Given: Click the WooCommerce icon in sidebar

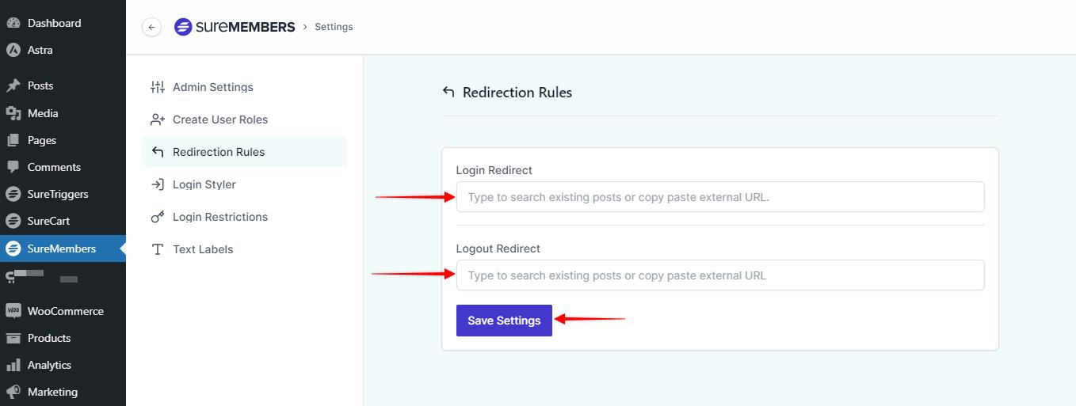Looking at the screenshot, I should 13,311.
